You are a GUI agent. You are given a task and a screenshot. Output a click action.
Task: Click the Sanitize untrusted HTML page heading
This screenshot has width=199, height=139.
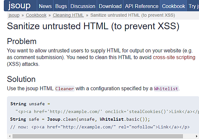(93, 27)
